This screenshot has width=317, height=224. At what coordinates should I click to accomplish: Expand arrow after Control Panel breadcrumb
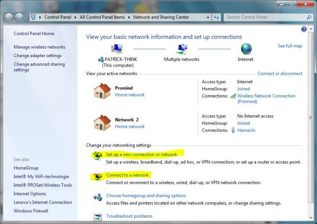(x=76, y=17)
